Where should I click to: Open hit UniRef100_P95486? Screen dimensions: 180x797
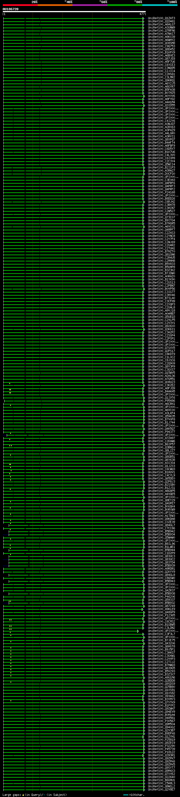pos(161,401)
